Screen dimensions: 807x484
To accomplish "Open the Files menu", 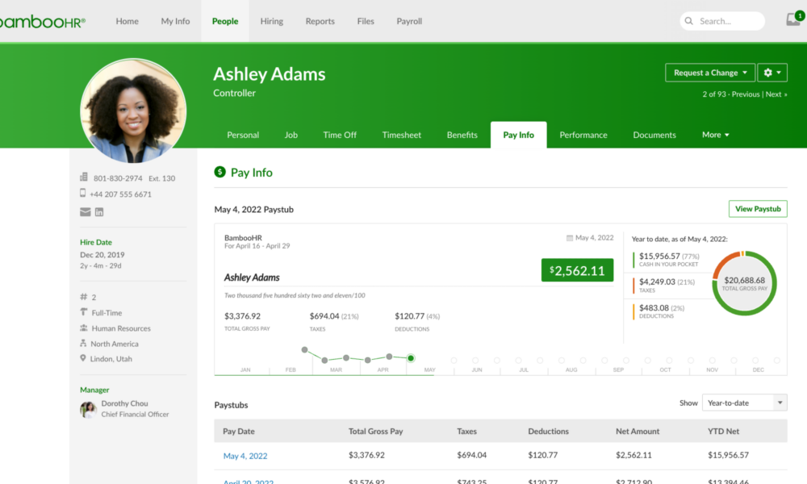I will [366, 21].
